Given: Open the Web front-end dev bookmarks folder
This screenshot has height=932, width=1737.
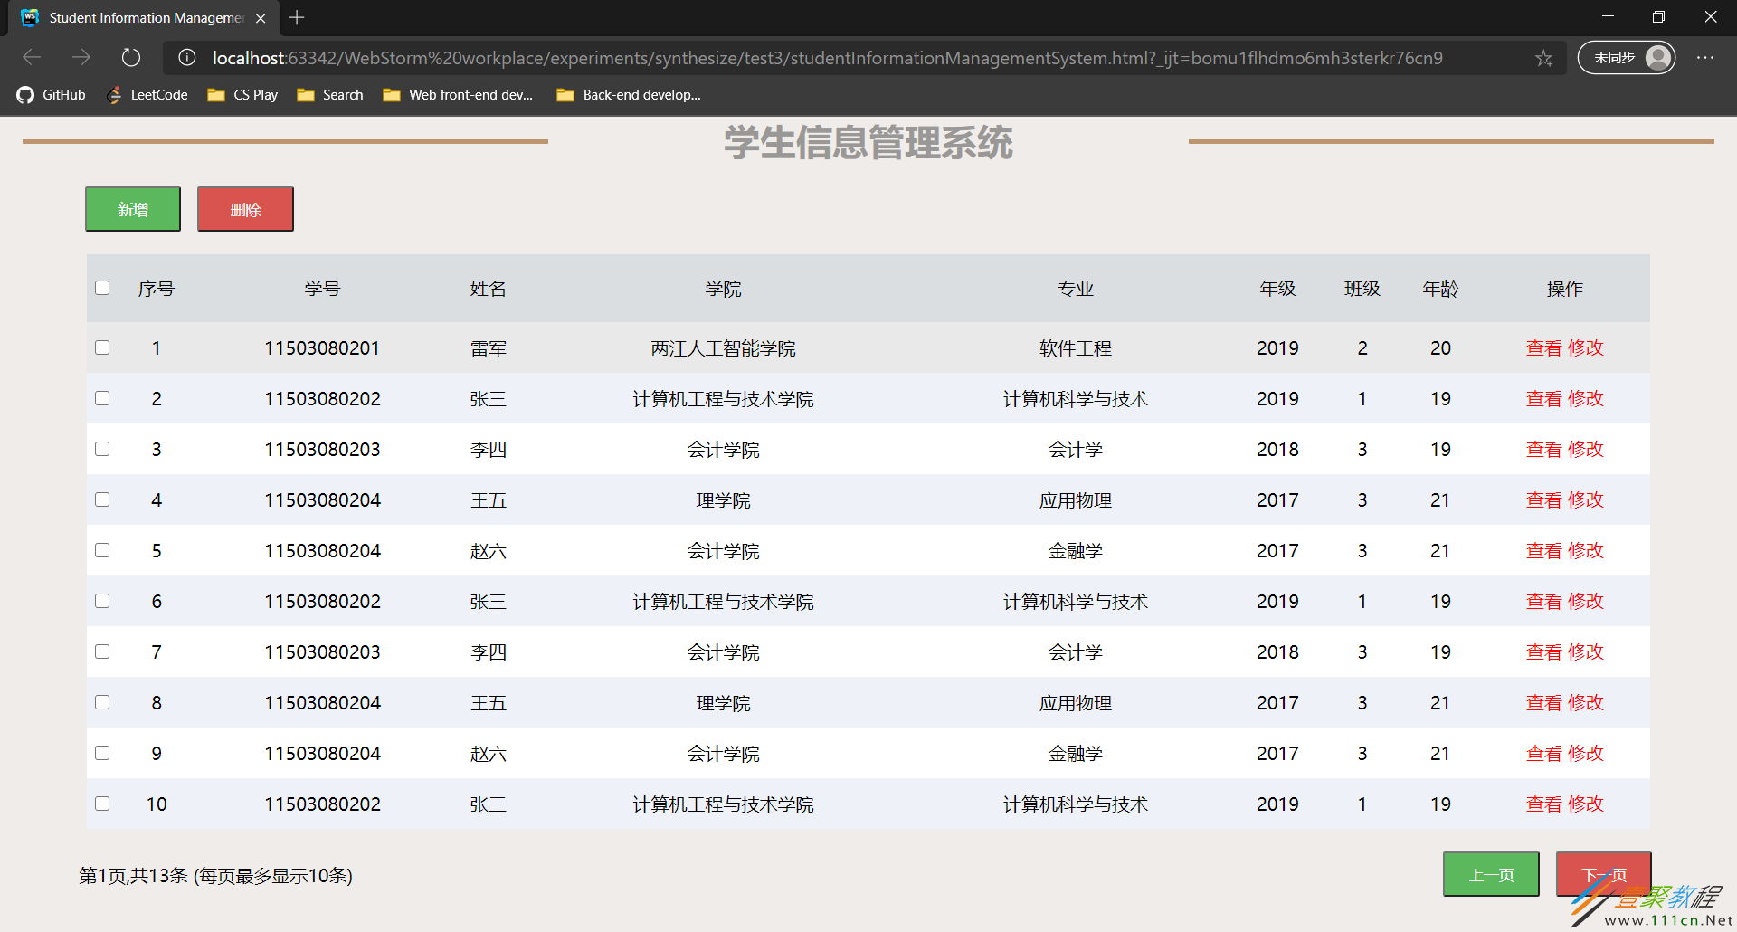Looking at the screenshot, I should [x=457, y=94].
